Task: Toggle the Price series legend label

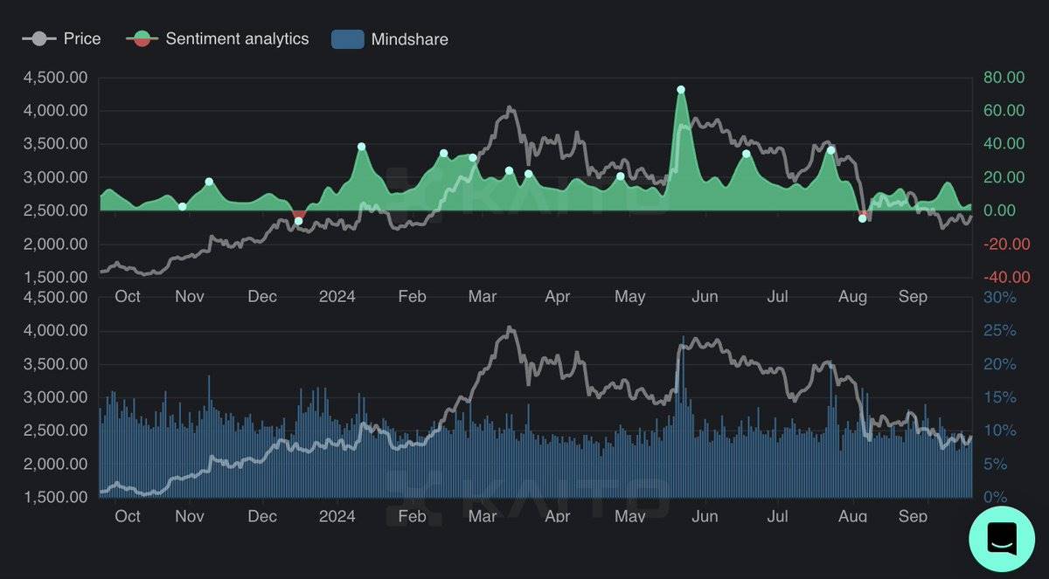Action: coord(82,38)
